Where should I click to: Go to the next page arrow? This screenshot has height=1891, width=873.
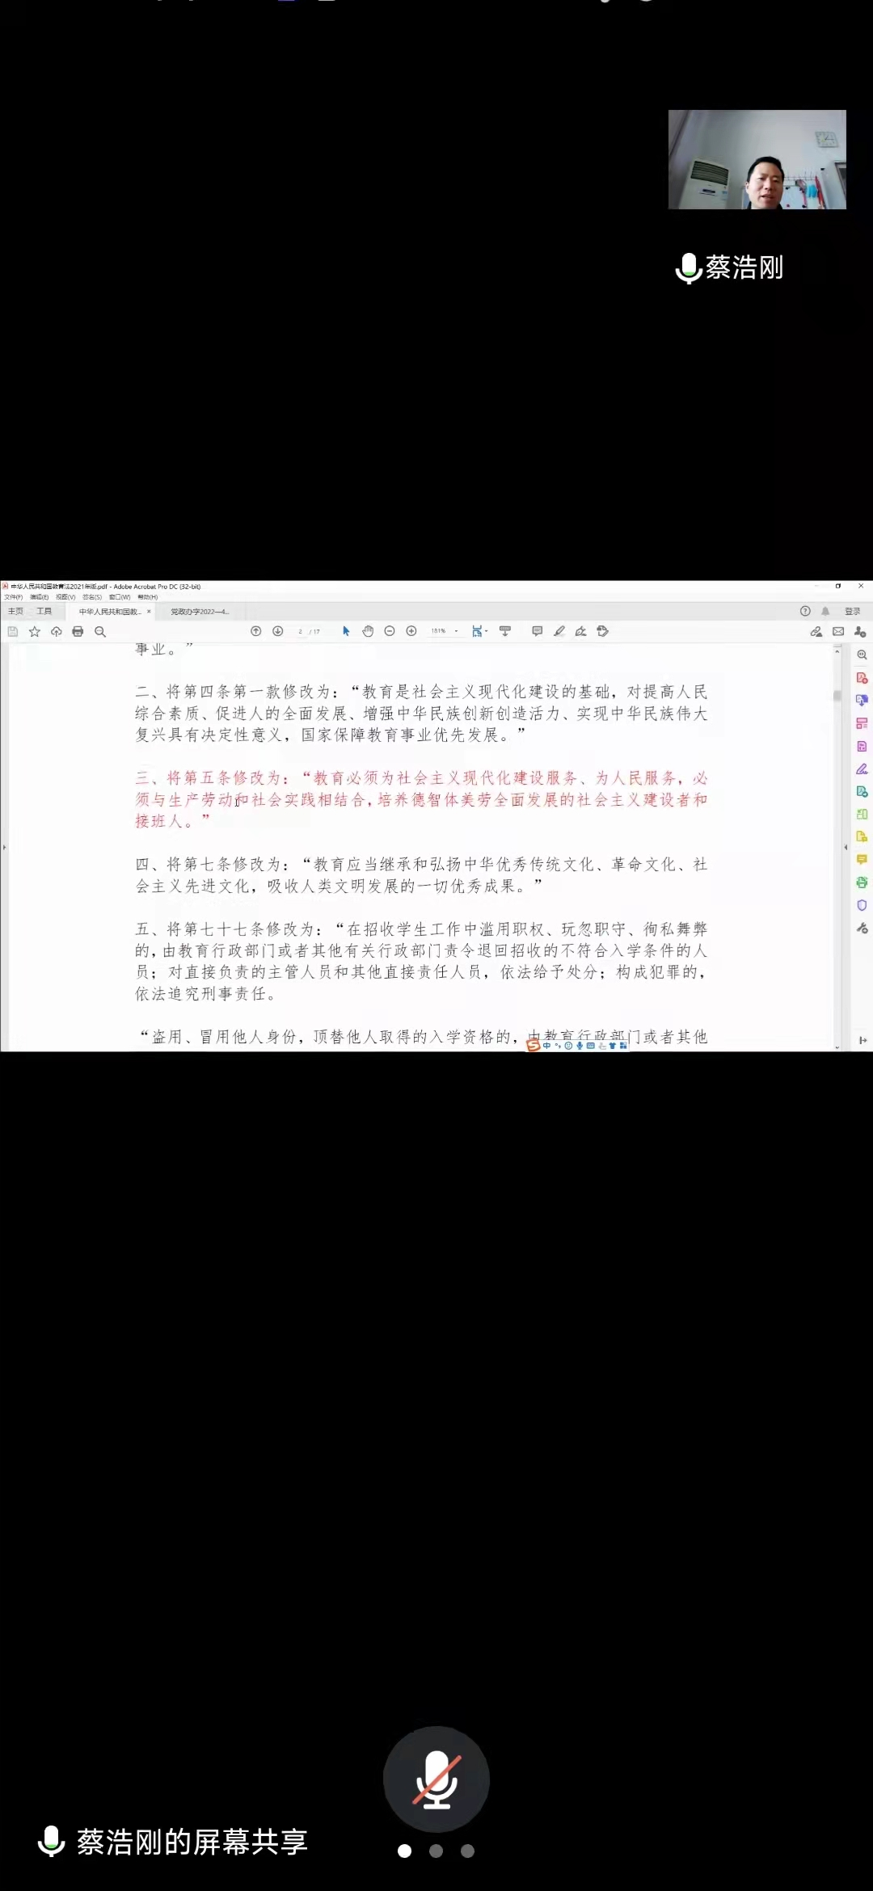(x=277, y=631)
